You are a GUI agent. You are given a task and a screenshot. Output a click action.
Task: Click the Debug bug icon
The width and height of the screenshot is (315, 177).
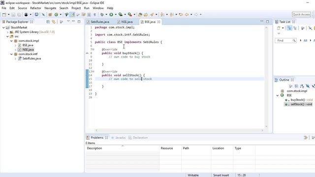pos(102,14)
